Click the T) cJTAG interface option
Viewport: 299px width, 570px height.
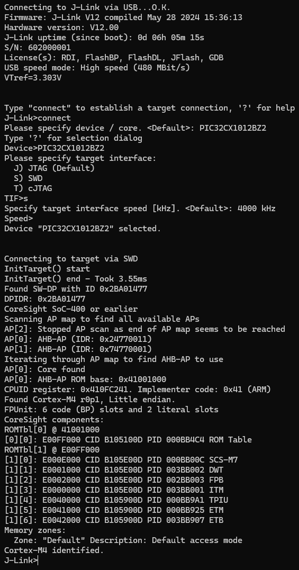pos(33,188)
